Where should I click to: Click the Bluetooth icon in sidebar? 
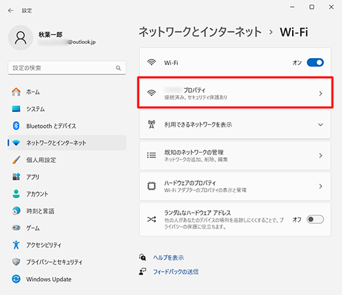(16, 126)
